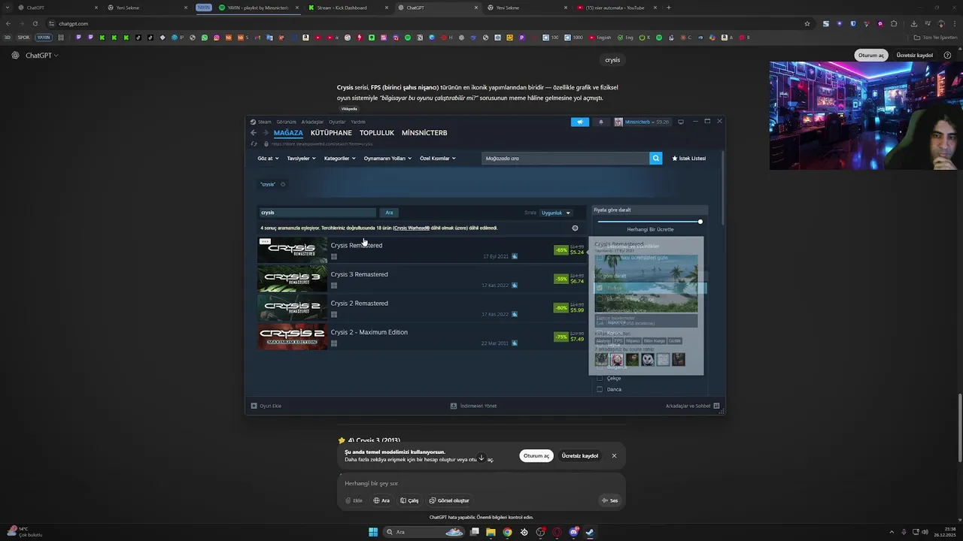Click the Opera GX taskbar icon
The width and height of the screenshot is (963, 541).
(x=557, y=532)
